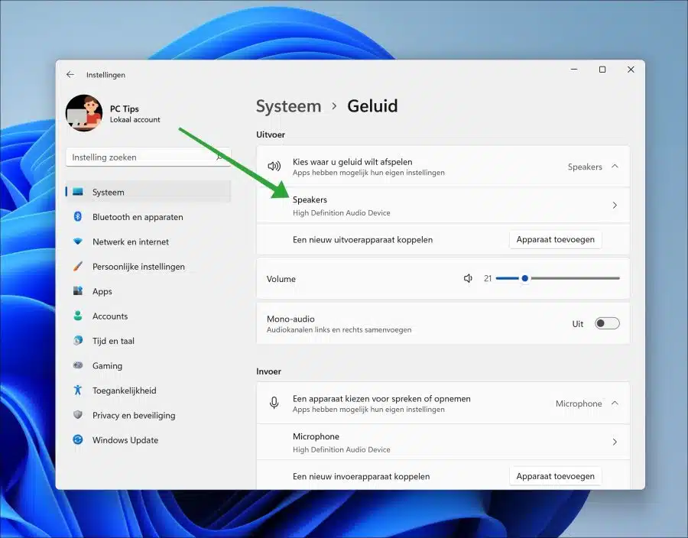Go to Gaming settings
The image size is (688, 538).
click(148, 366)
